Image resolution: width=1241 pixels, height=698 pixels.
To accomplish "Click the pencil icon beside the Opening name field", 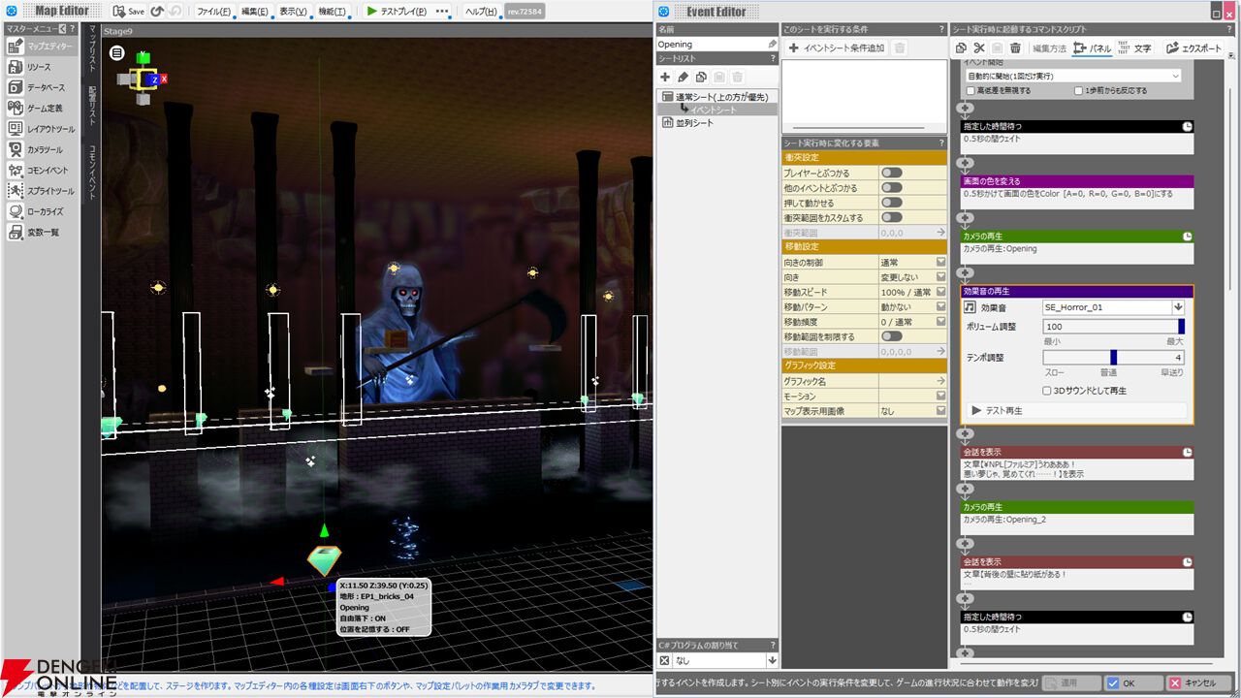I will coord(772,45).
